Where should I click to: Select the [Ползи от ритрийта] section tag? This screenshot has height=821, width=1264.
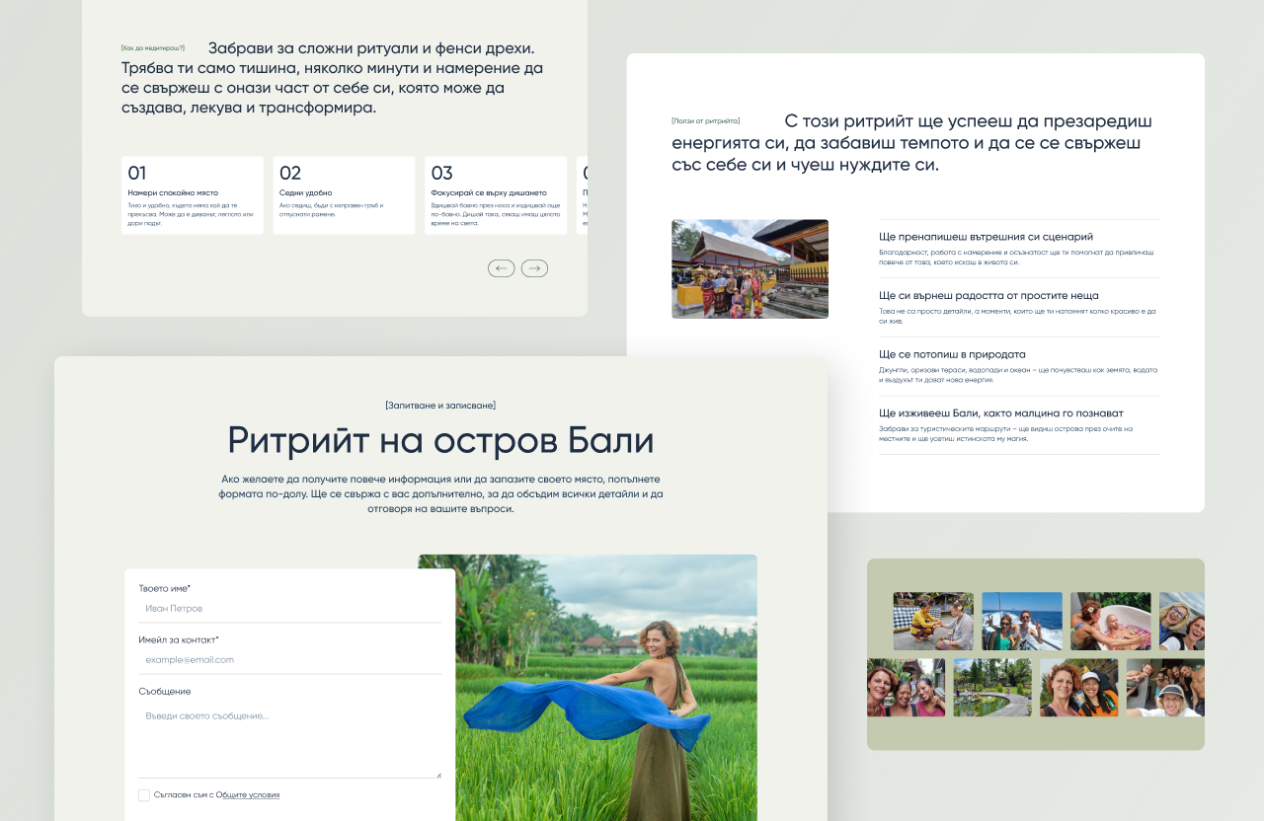click(704, 120)
